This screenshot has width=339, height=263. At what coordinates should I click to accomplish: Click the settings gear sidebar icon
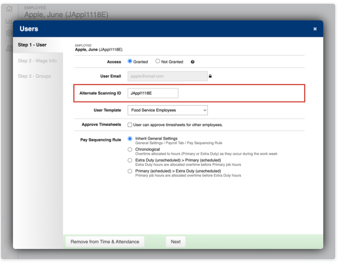[x=8, y=33]
